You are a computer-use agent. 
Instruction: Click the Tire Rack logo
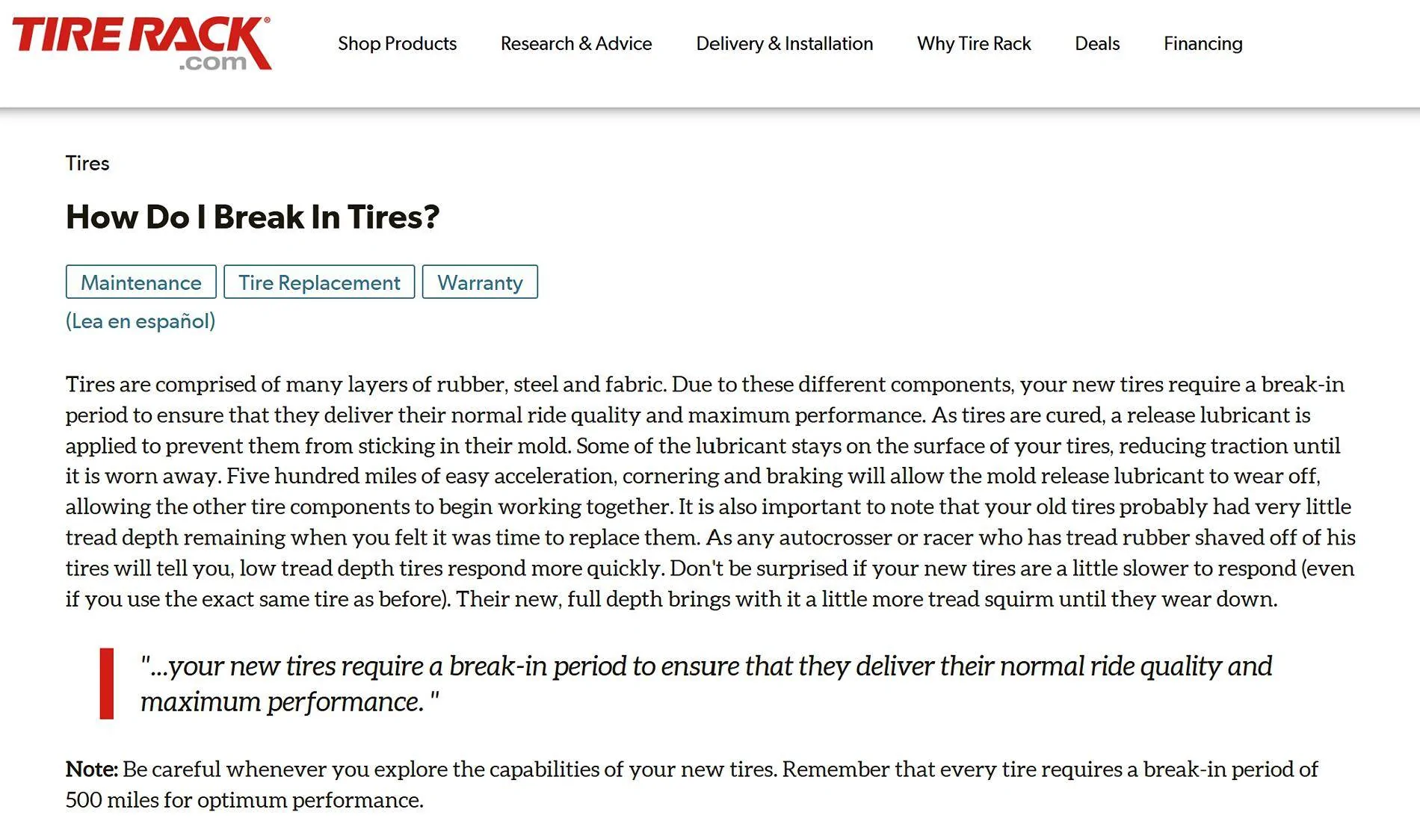pyautogui.click(x=141, y=44)
